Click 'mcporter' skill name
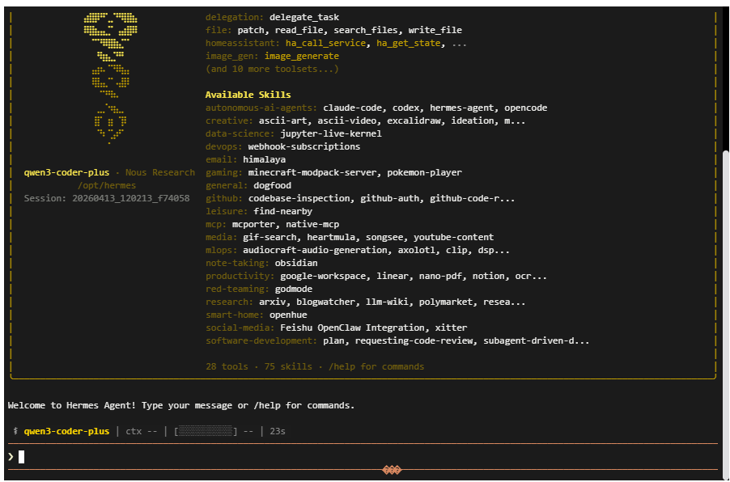Viewport: 730px width, 482px height. 253,225
